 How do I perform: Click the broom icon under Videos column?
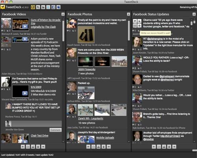tap(33, 147)
